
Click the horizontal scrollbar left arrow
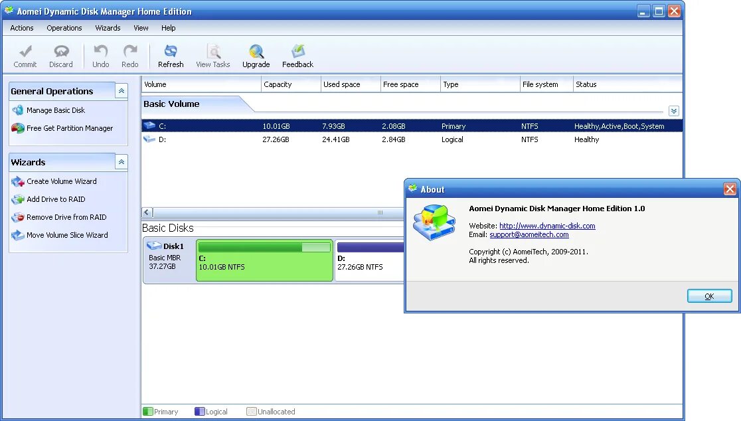tap(147, 212)
